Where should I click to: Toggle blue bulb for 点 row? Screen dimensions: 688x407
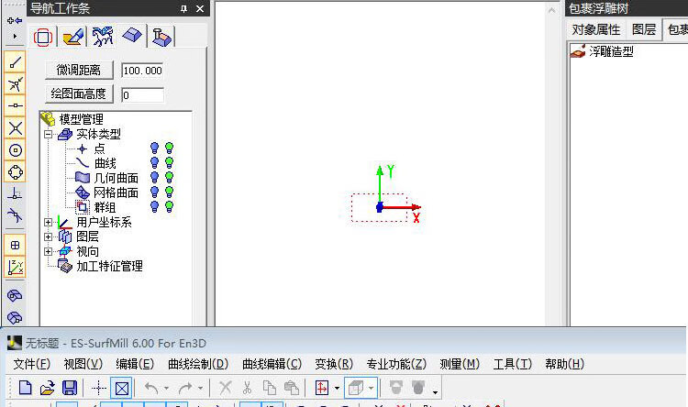pyautogui.click(x=154, y=148)
